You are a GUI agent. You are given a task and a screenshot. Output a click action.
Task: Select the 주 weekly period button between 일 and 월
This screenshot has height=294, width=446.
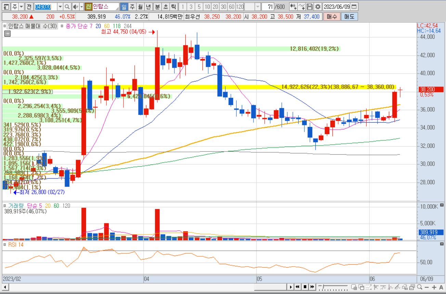[x=132, y=7]
